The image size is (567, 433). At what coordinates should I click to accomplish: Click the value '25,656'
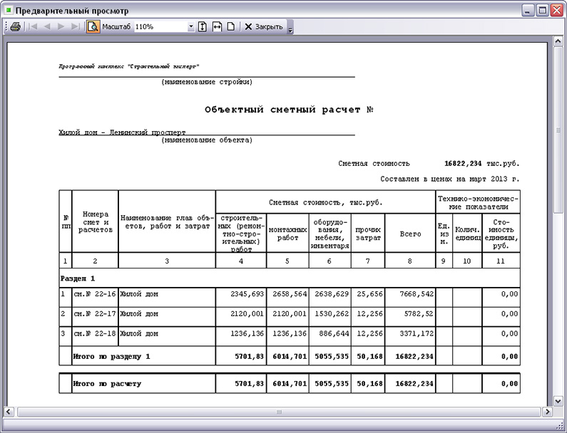tap(369, 294)
